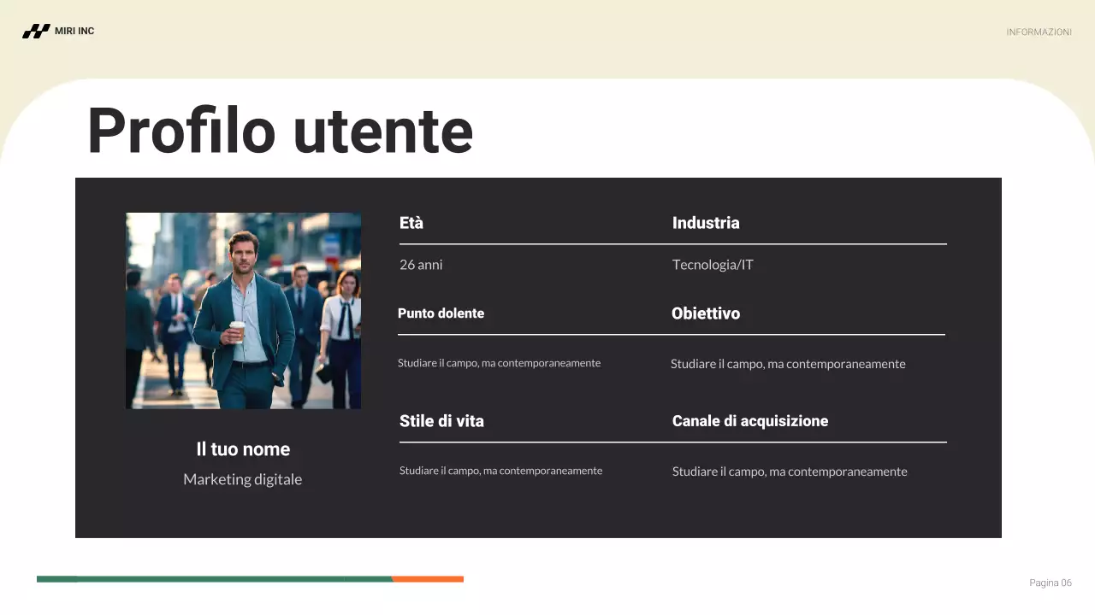1095x615 pixels.
Task: Select the MIRI INC company name text
Action: pos(74,32)
